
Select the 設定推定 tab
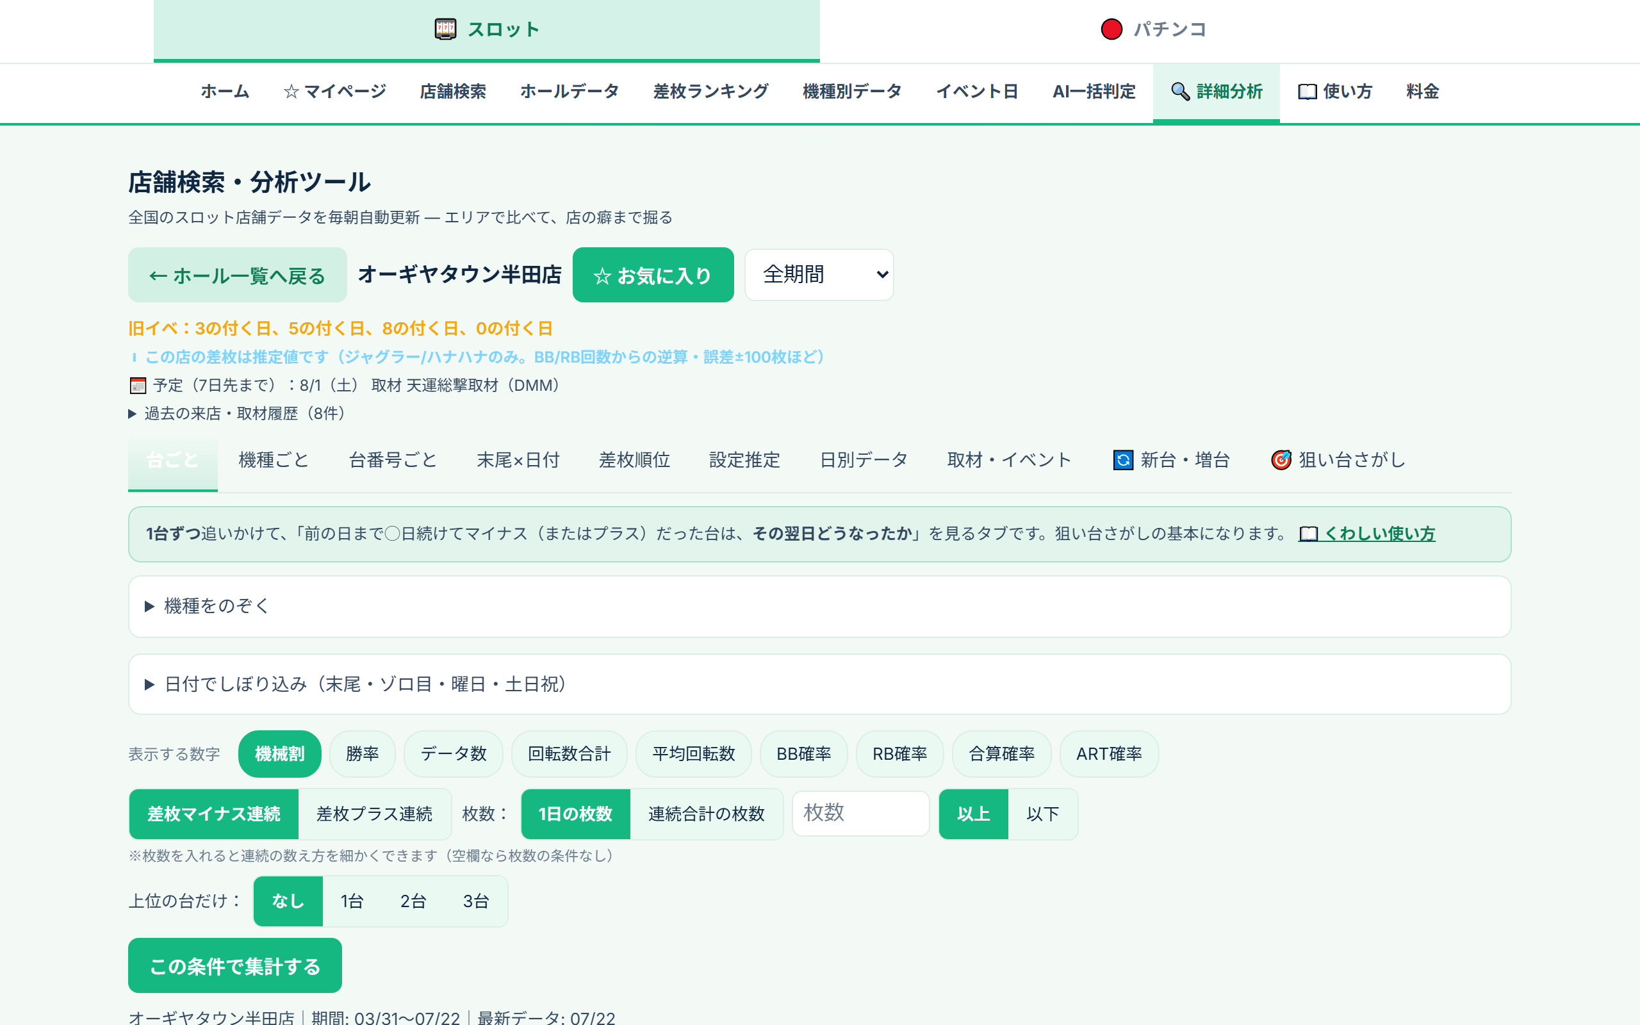point(745,461)
